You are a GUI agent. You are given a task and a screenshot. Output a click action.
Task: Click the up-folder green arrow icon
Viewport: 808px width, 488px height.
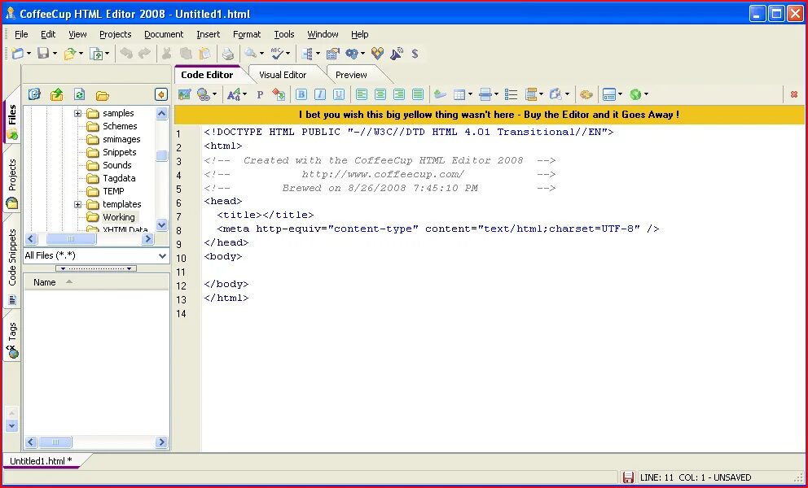pos(57,94)
